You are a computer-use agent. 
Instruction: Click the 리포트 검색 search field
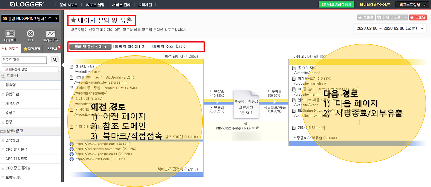(x=24, y=60)
